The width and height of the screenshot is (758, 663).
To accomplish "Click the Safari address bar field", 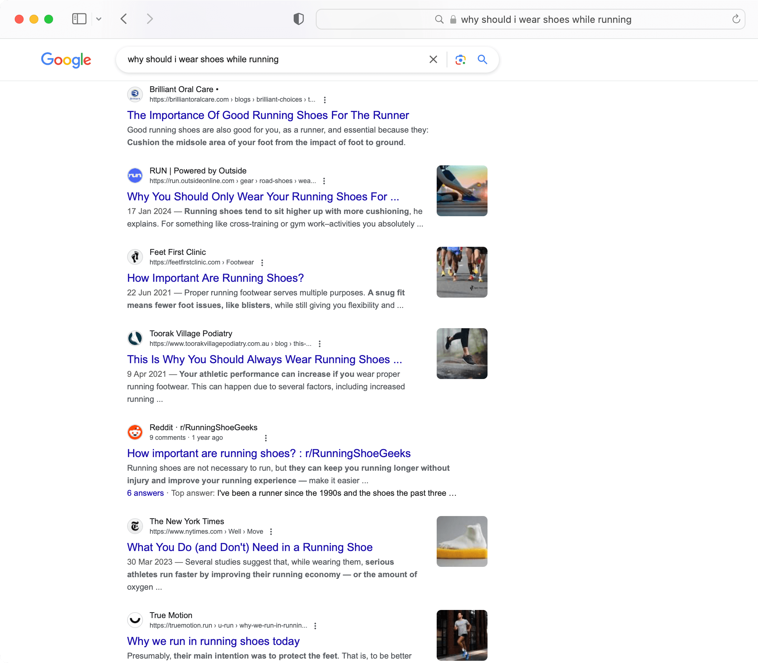I will (530, 19).
